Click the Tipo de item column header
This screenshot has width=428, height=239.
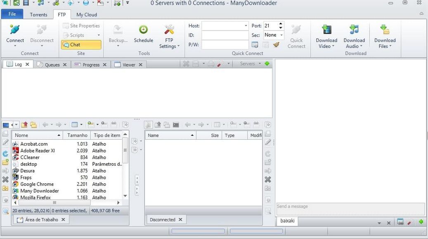[106, 135]
